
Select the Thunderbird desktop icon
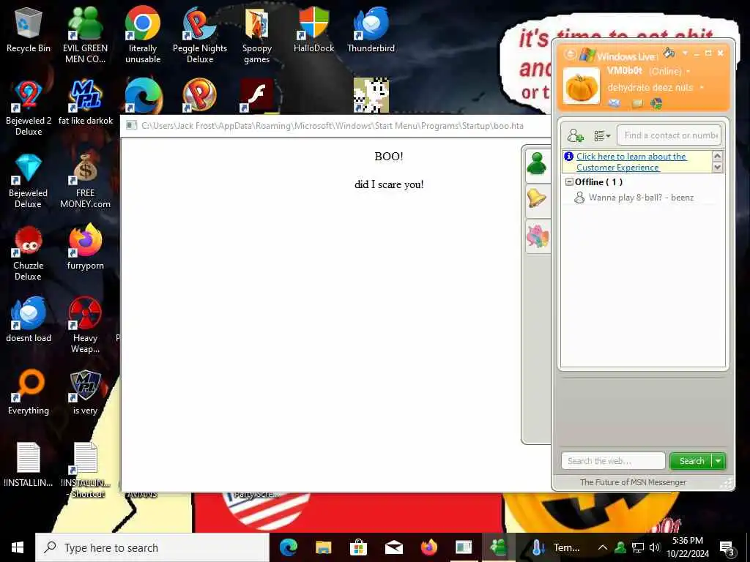371,29
